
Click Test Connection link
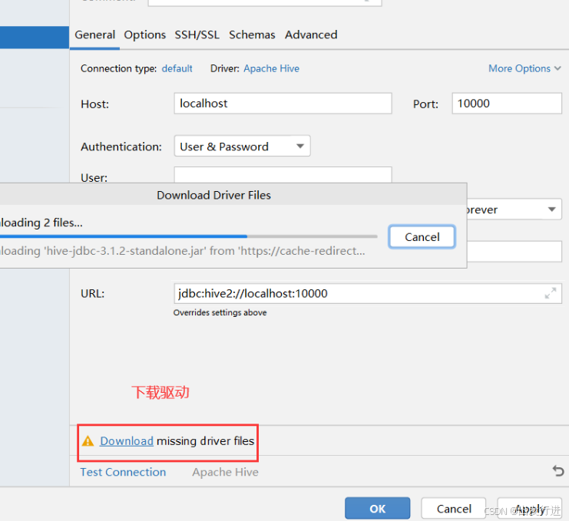(123, 472)
